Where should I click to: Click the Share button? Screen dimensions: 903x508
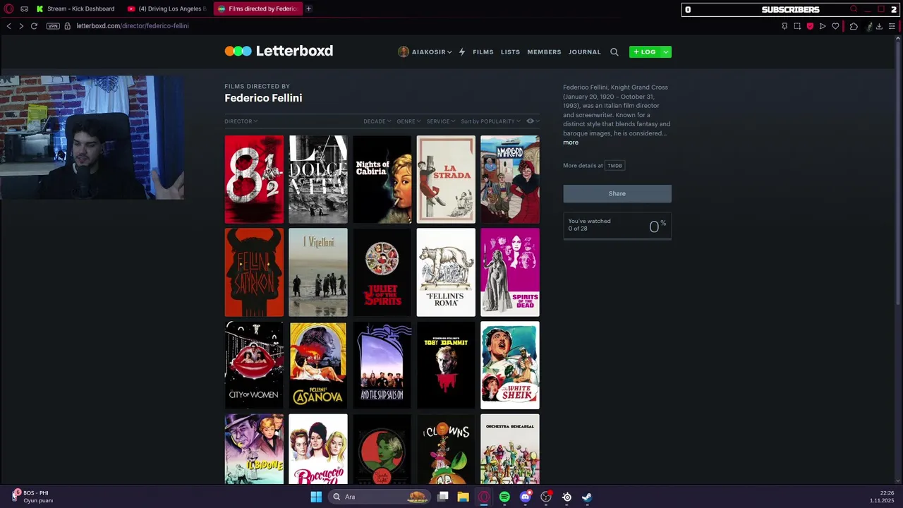[617, 193]
